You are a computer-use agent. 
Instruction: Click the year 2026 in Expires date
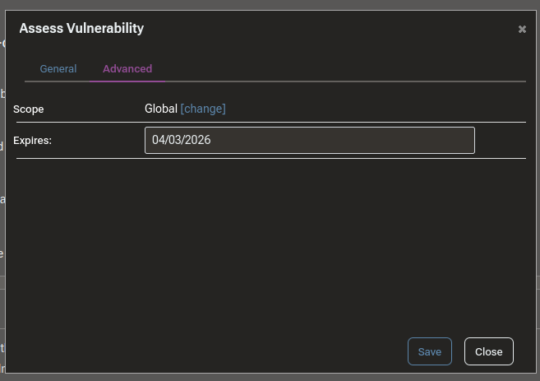[x=198, y=140]
